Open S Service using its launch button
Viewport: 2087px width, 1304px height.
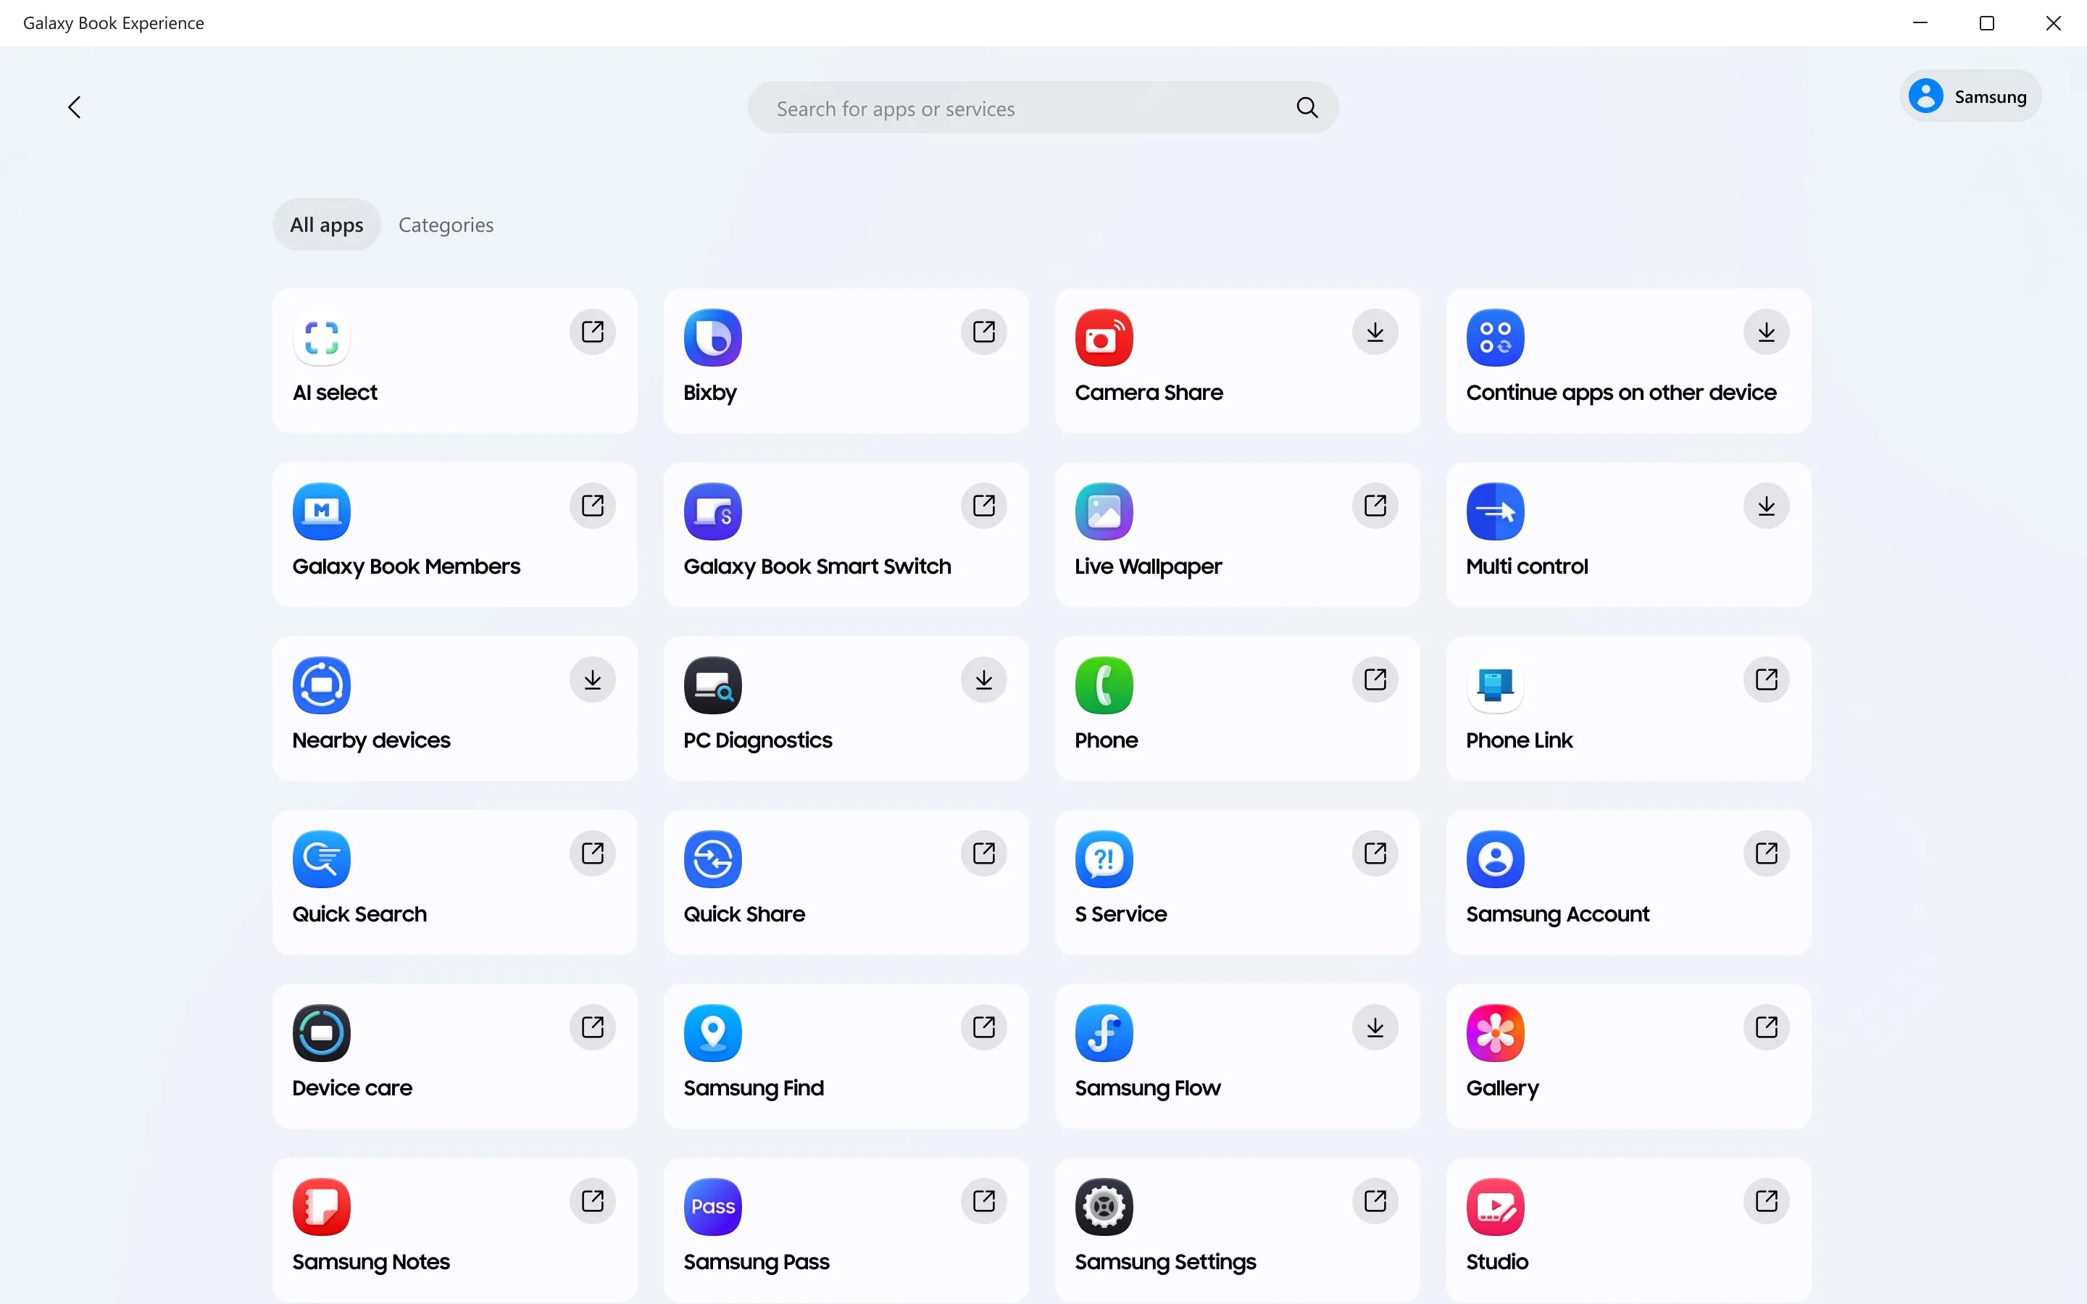1375,853
